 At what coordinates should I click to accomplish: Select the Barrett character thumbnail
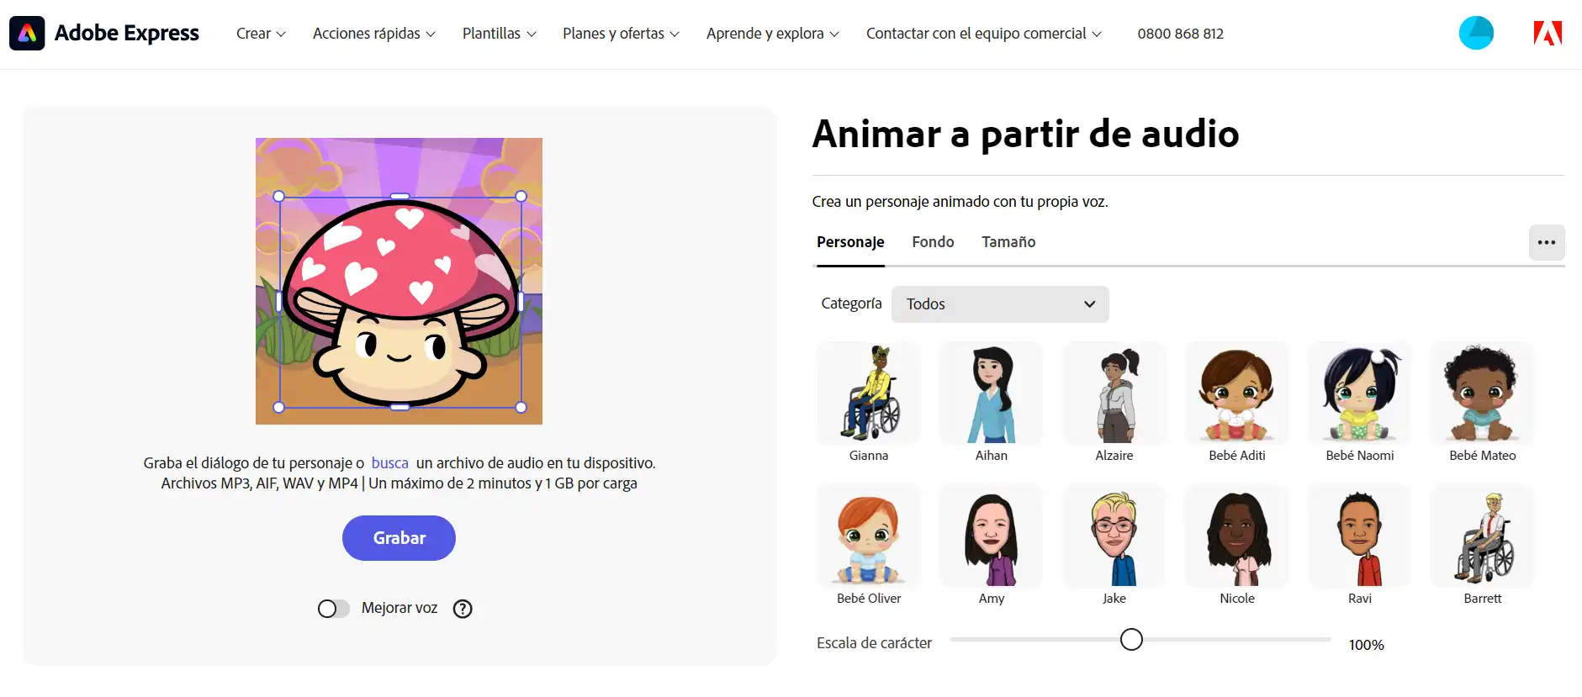pos(1483,536)
